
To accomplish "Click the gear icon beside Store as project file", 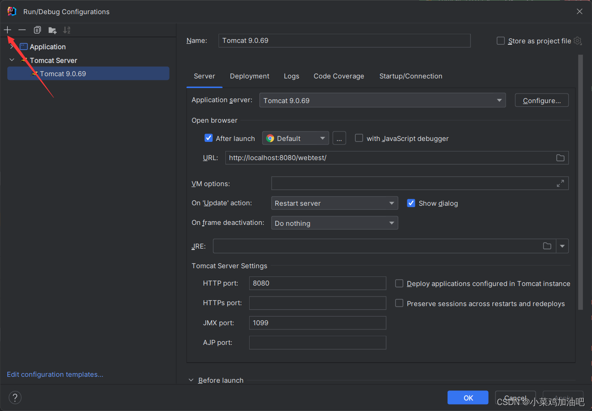I will pyautogui.click(x=577, y=41).
